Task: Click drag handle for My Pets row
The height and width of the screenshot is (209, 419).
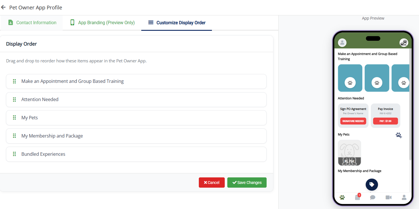Action: pyautogui.click(x=15, y=118)
